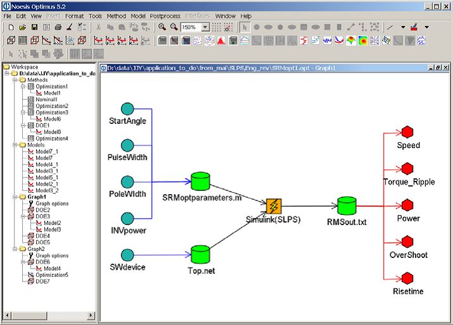Viewport: 453px width, 325px height.
Task: Select the SRMoptparameters.m file cylinder
Action: click(201, 181)
